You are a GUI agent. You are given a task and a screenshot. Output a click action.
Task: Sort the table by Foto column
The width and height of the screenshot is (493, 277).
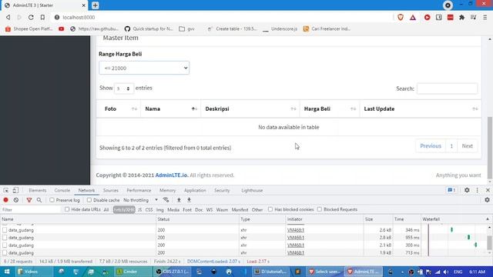(119, 108)
